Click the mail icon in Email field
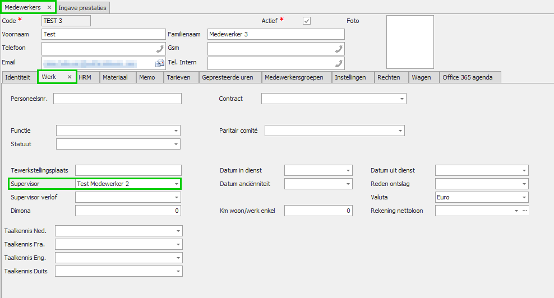554x298 pixels. point(160,63)
